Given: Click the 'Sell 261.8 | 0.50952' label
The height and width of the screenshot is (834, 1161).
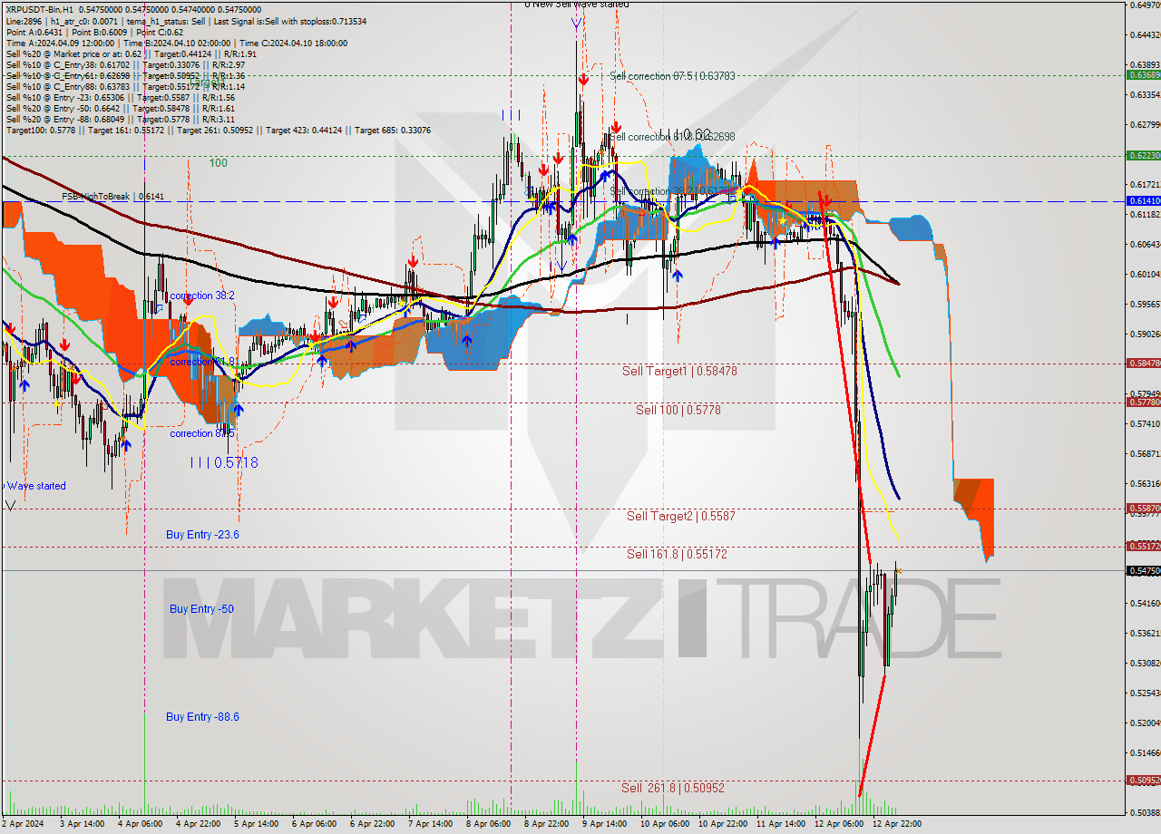Looking at the screenshot, I should click(x=673, y=788).
